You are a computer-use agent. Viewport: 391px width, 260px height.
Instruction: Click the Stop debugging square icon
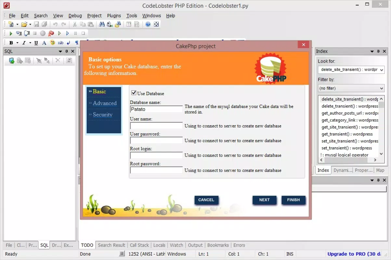coord(35,33)
